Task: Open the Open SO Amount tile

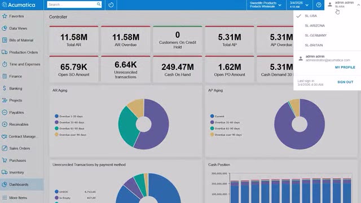Action: 74,69
